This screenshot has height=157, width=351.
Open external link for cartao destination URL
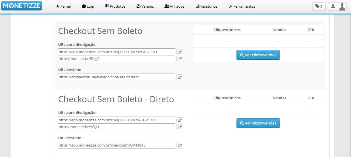tap(180, 77)
